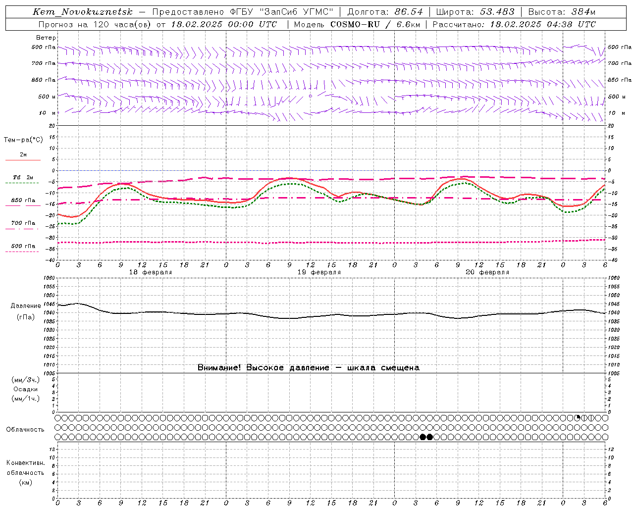This screenshot has height=507, width=634.
Task: Select the Прогноз на 120 часа(ов) text
Action: coord(95,24)
